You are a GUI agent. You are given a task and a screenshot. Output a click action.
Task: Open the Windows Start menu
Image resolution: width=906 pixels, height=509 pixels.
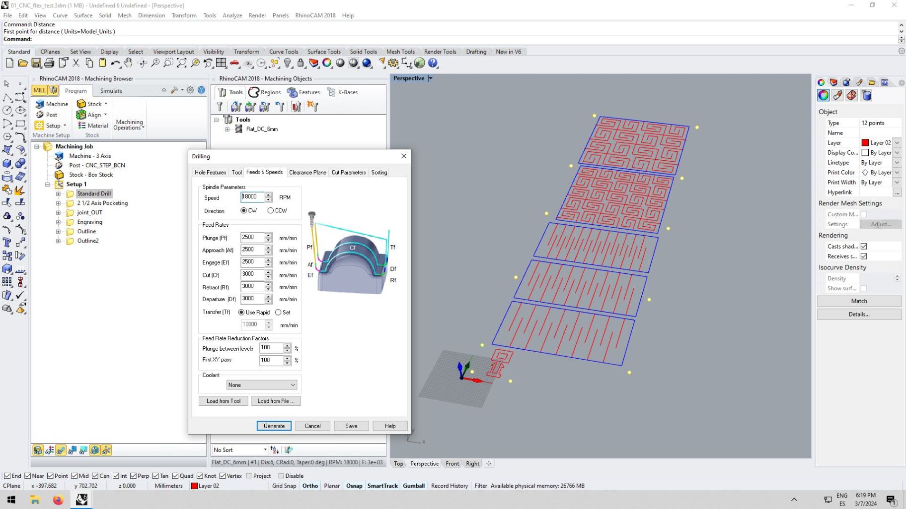pos(11,500)
